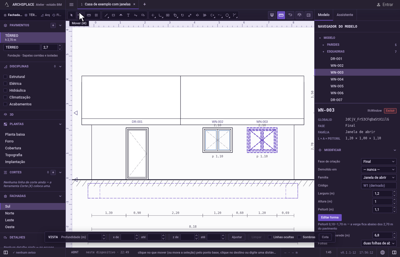This screenshot has height=257, width=400.
Task: Click the Entrar sign-in button
Action: point(385,5)
